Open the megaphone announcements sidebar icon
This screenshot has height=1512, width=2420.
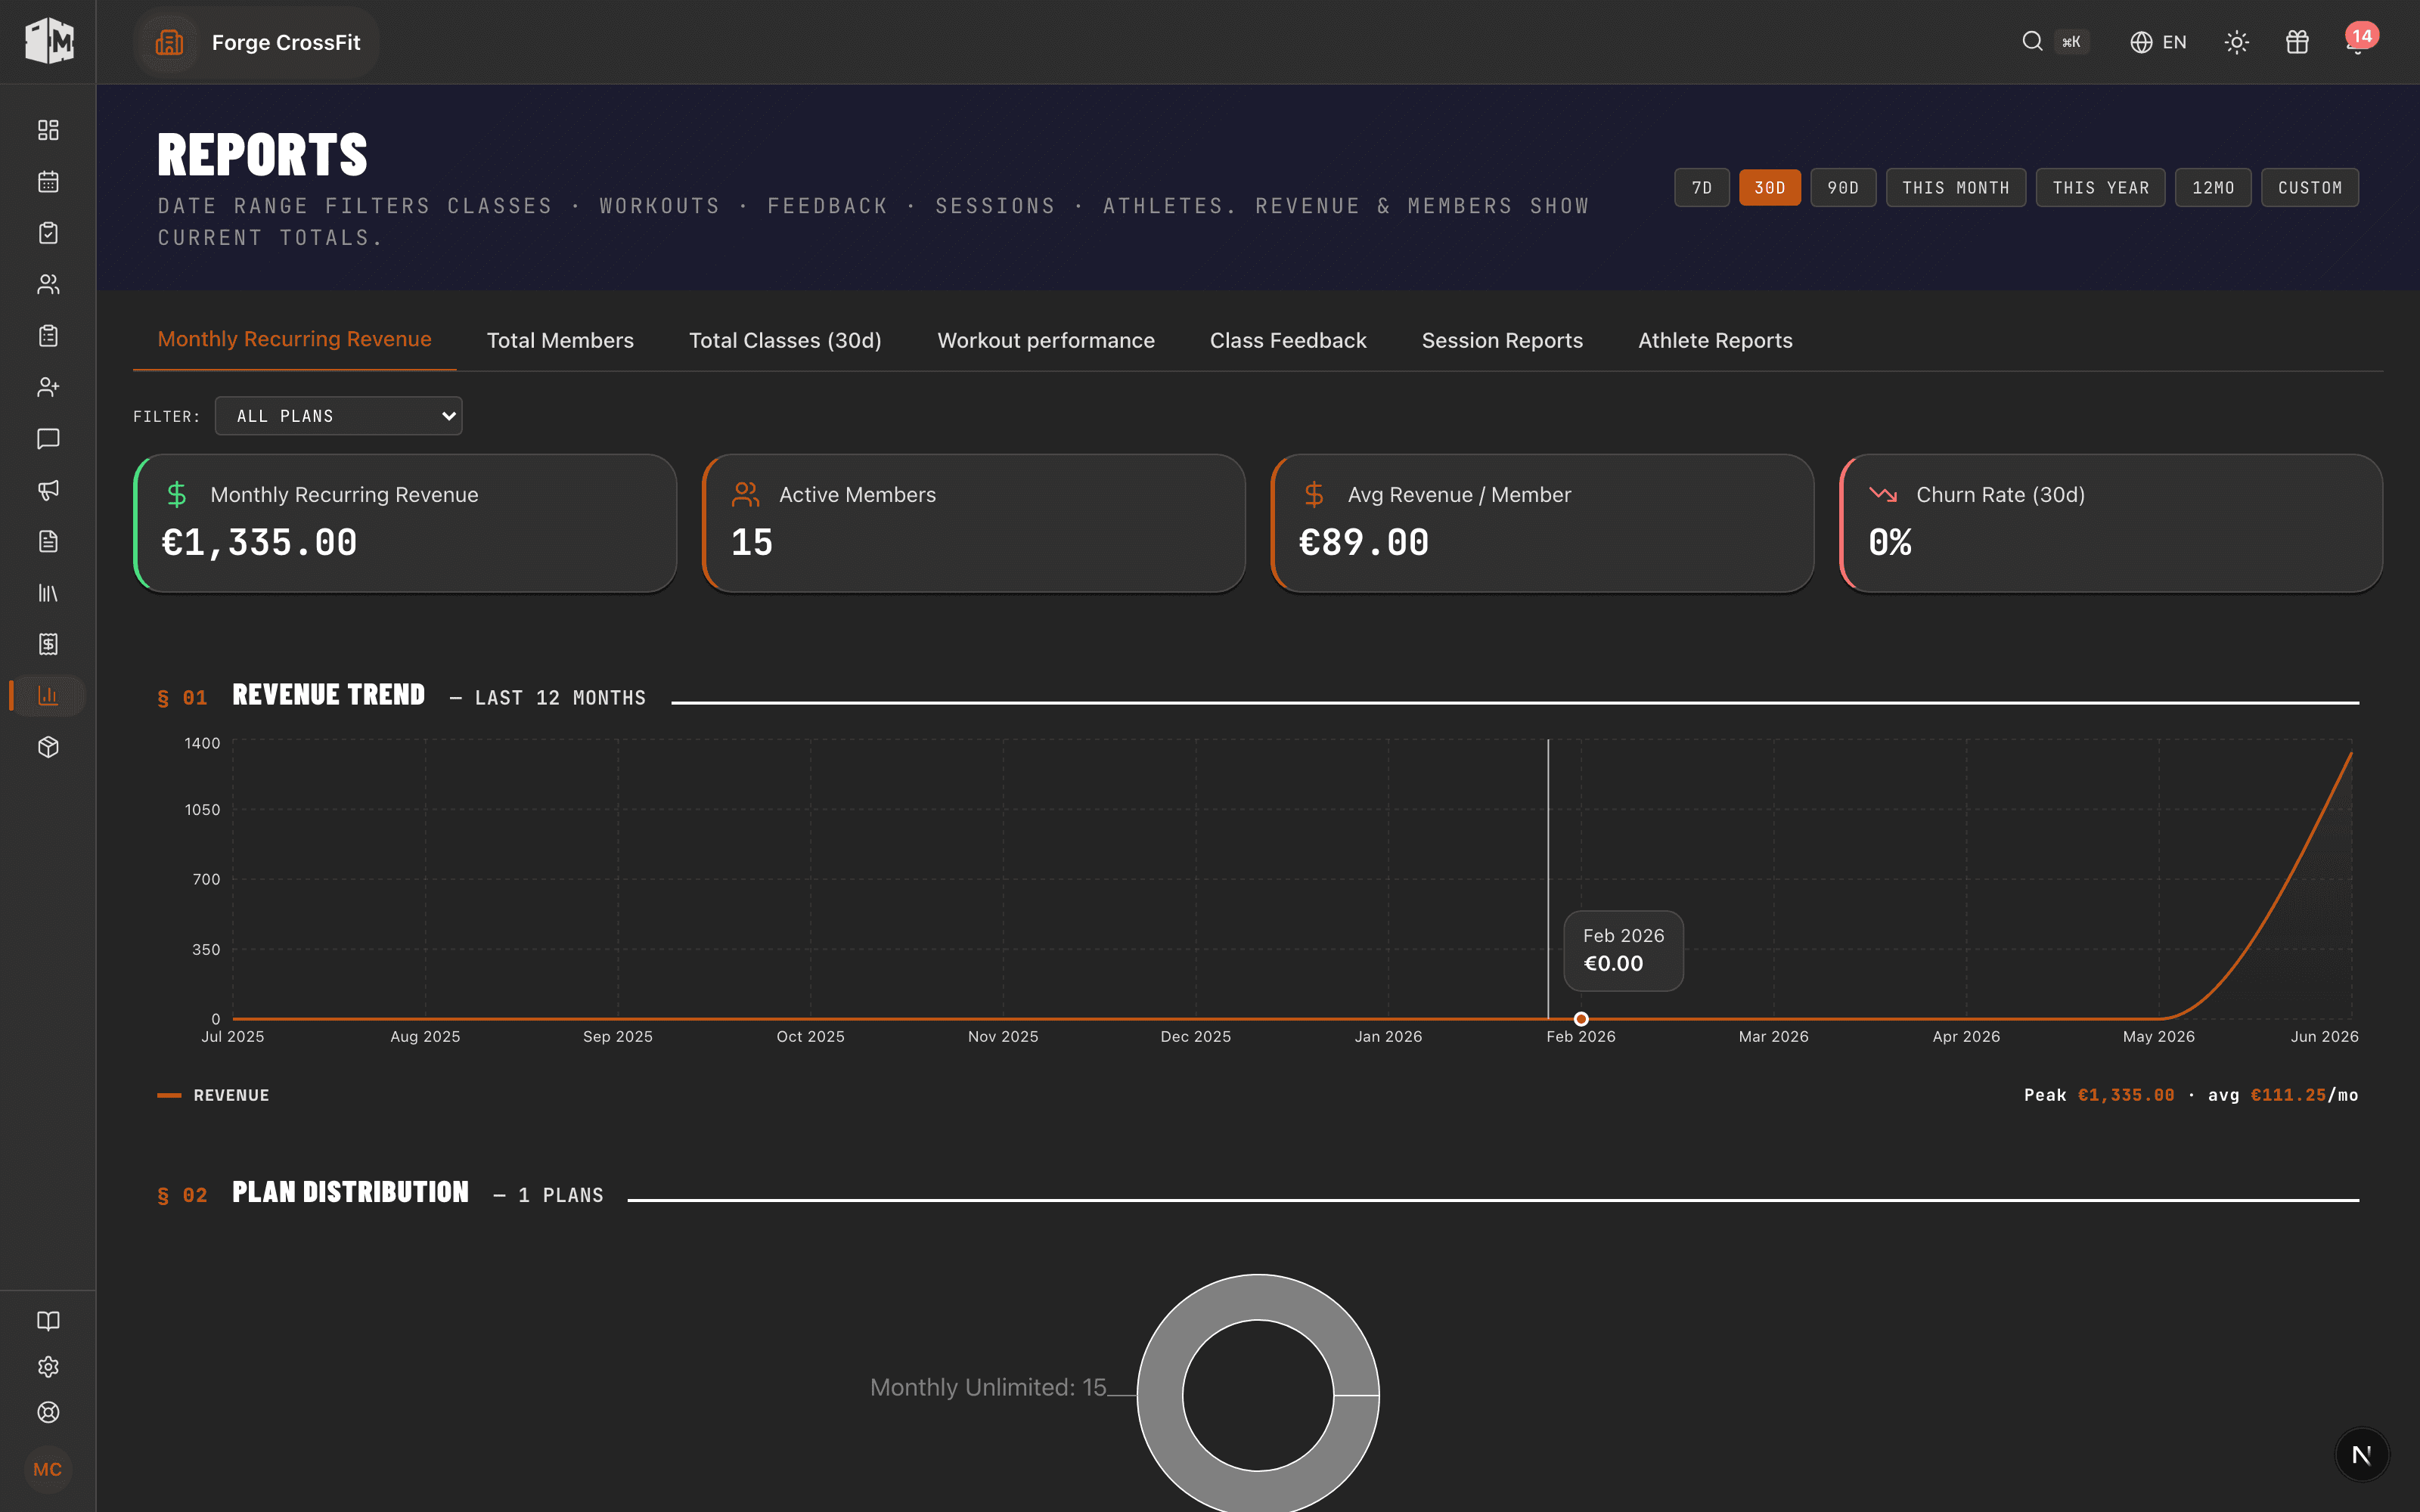click(x=48, y=490)
